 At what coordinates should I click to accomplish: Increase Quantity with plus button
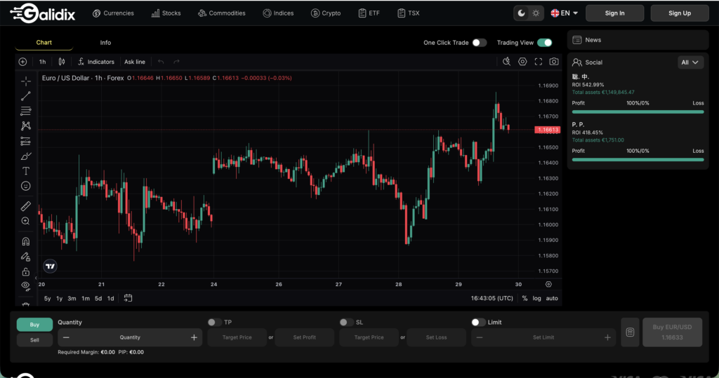point(194,337)
